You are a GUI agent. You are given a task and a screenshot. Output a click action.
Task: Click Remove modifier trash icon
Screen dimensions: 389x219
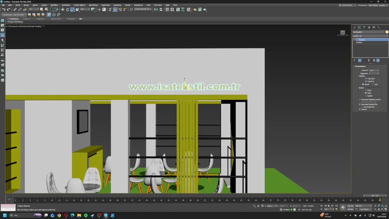tap(369, 60)
